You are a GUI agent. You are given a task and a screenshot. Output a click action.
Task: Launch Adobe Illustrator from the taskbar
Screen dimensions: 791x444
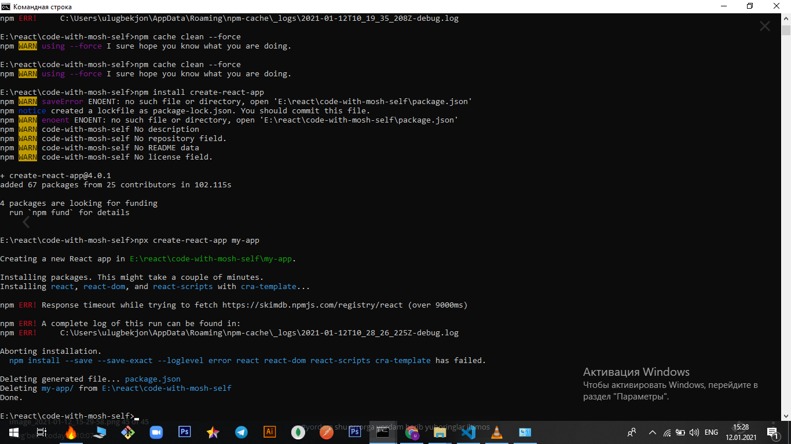click(x=270, y=432)
